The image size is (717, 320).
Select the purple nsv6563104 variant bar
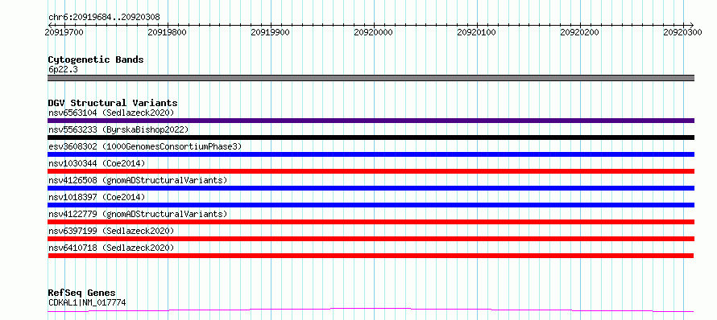tap(371, 121)
